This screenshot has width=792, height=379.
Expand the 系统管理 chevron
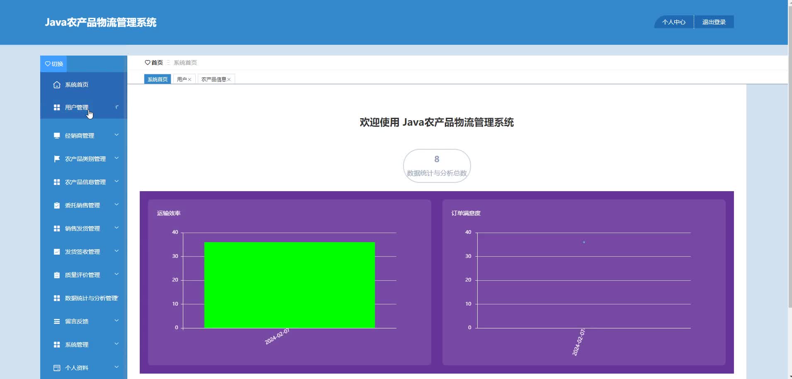[117, 344]
